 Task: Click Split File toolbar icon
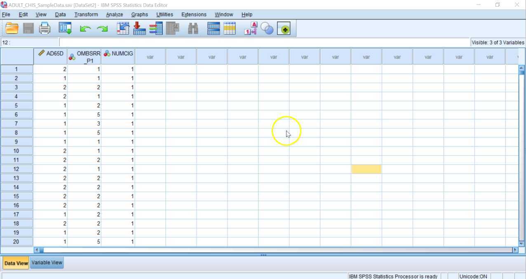tap(214, 28)
